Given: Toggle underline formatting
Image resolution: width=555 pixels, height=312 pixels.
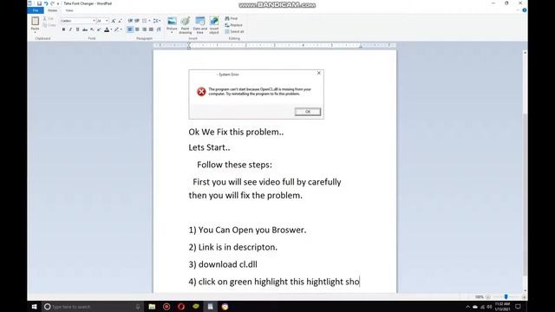Looking at the screenshot, I should click(77, 29).
